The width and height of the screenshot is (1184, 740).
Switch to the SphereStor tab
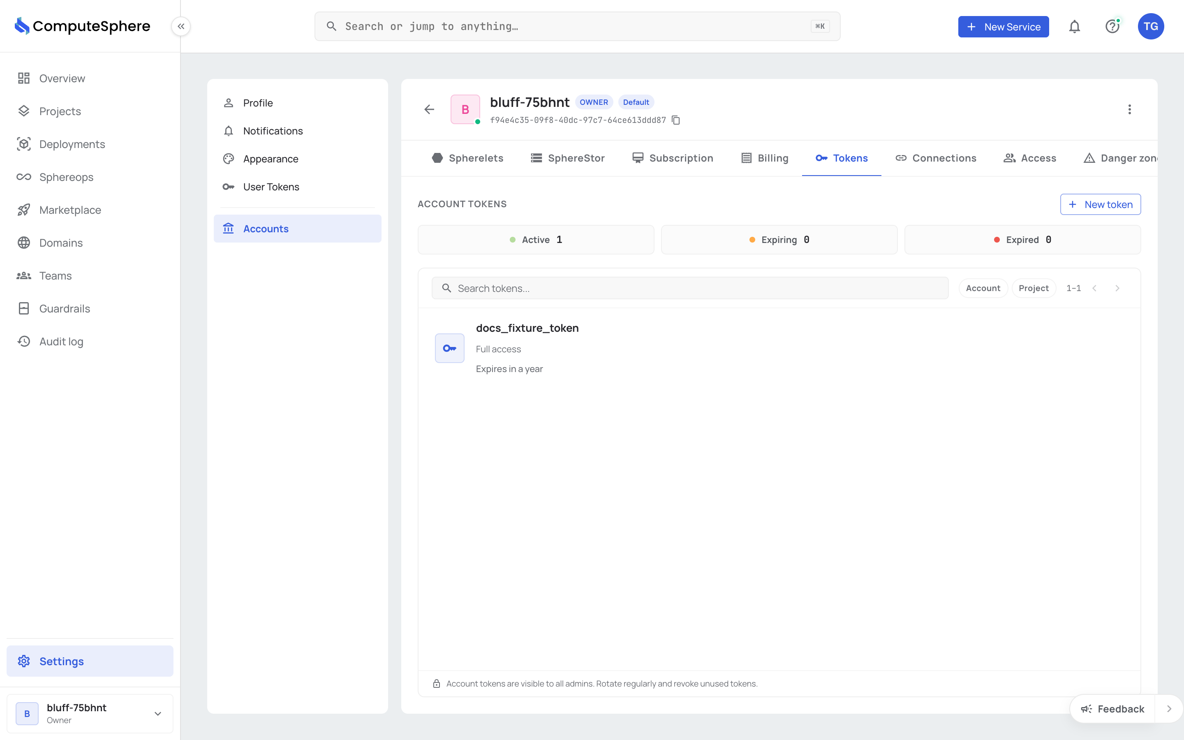point(567,158)
